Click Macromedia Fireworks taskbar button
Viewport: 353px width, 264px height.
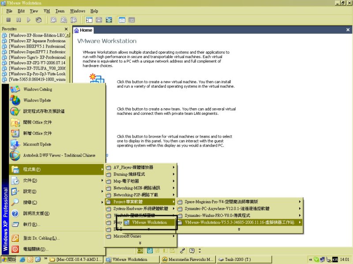pos(188,260)
